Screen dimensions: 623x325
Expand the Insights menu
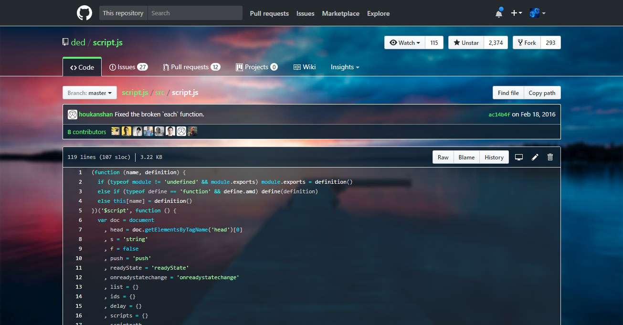(345, 67)
